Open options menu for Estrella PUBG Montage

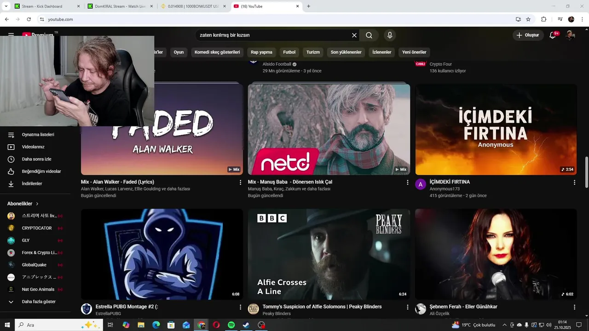(240, 307)
